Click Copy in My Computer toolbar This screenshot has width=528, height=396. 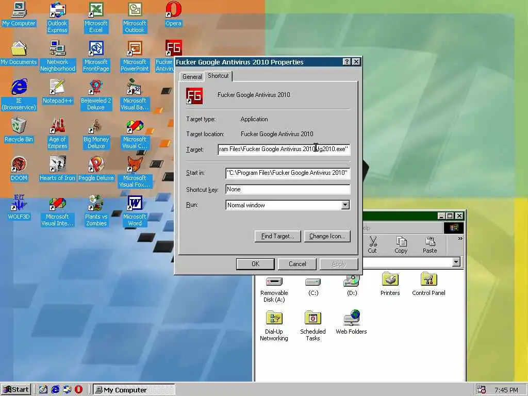[401, 245]
